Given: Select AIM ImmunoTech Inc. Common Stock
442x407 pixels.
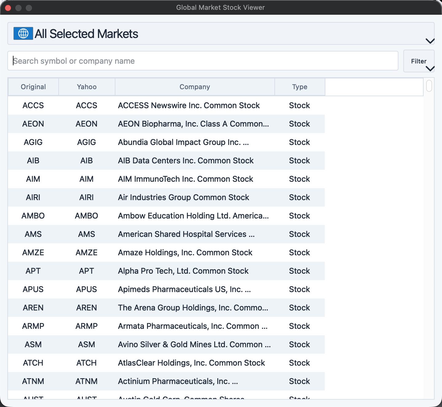Looking at the screenshot, I should click(x=185, y=179).
